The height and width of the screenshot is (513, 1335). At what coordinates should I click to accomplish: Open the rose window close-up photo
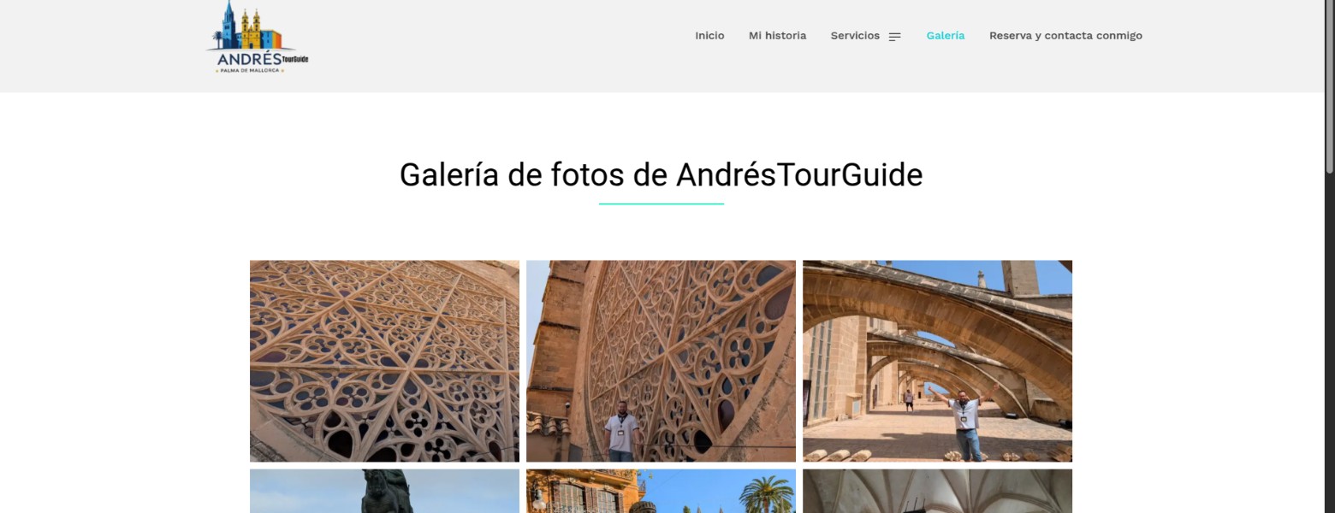click(384, 361)
